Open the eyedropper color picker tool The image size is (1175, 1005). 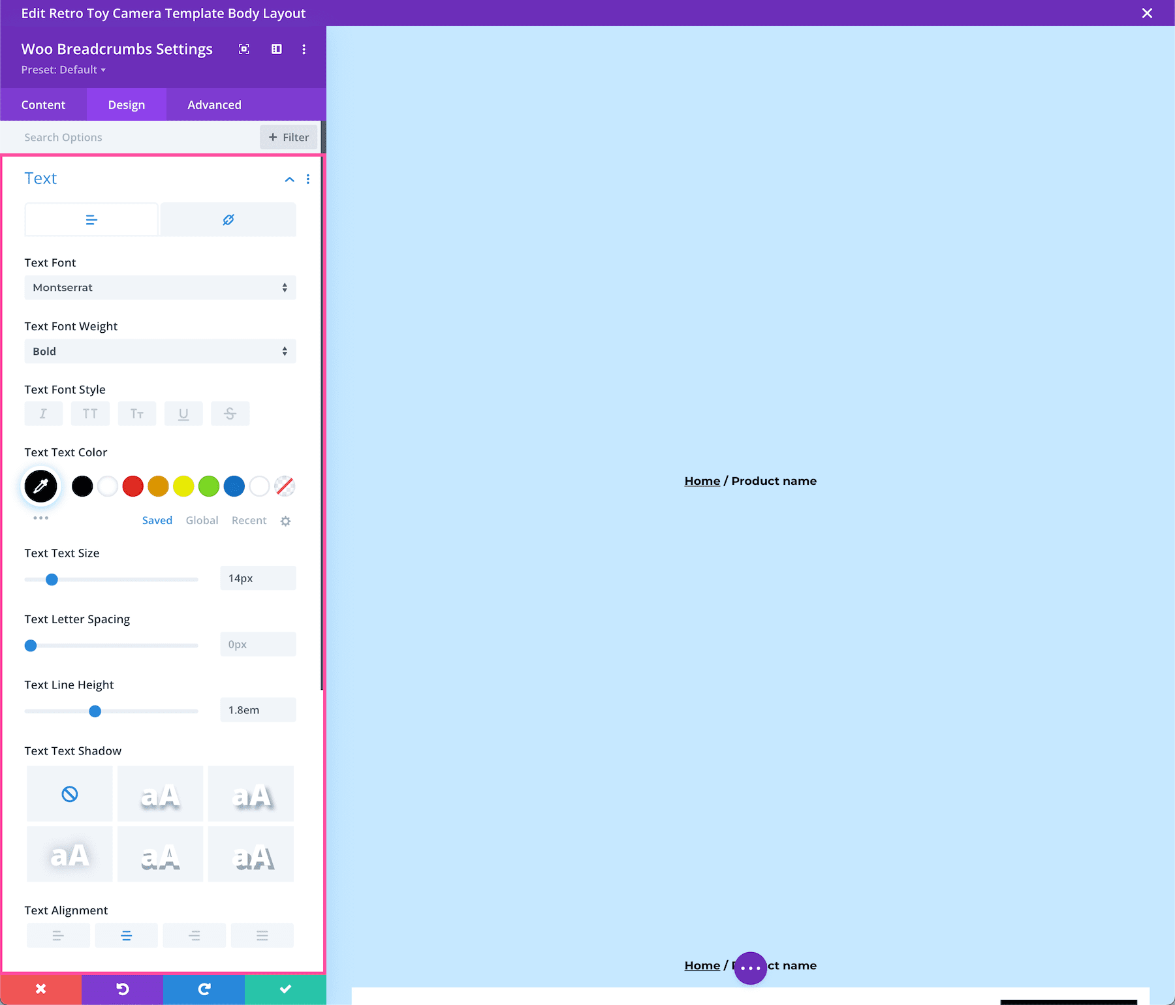click(x=40, y=486)
